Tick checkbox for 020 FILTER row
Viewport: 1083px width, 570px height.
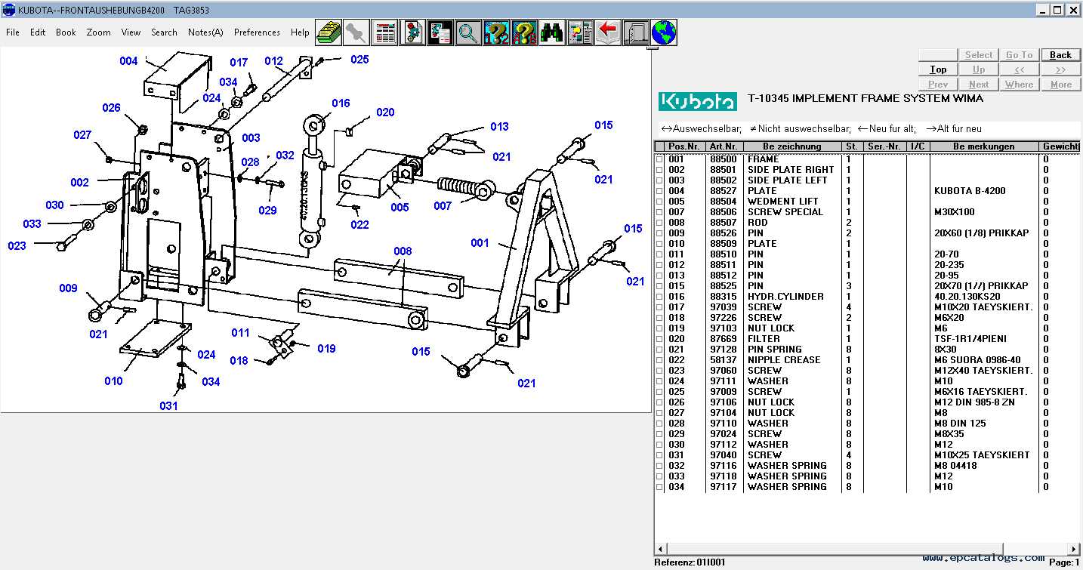pos(659,339)
